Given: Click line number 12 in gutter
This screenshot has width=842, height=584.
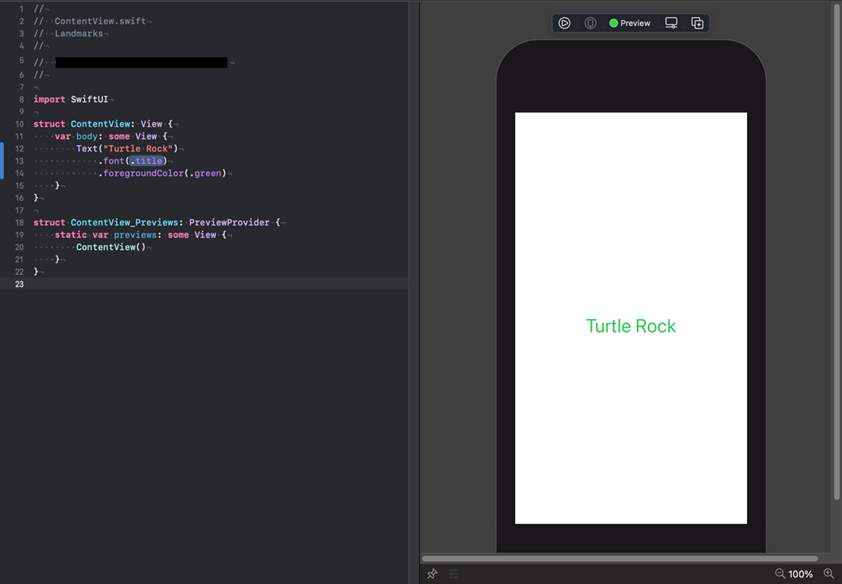Looking at the screenshot, I should (x=19, y=148).
